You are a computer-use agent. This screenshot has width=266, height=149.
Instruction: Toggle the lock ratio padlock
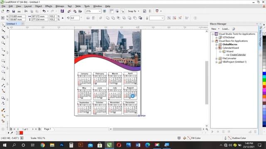(x=63, y=18)
